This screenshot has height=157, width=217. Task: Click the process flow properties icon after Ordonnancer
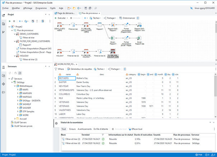[138, 18]
